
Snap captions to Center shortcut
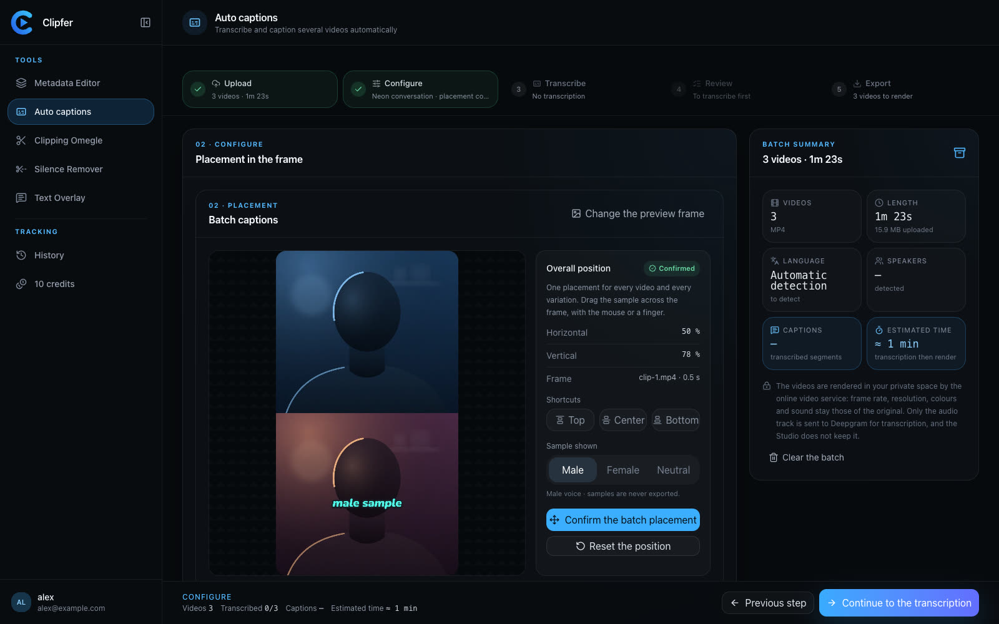pyautogui.click(x=623, y=420)
